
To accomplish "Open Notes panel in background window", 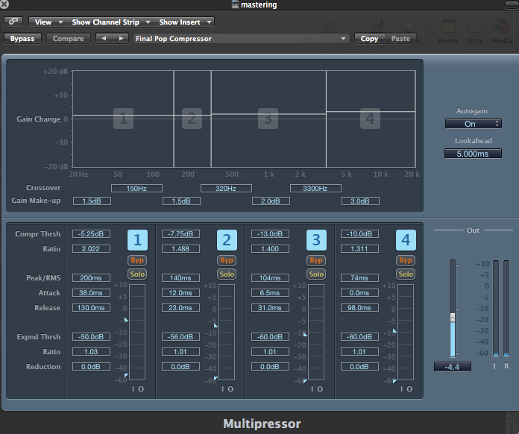I will [448, 32].
